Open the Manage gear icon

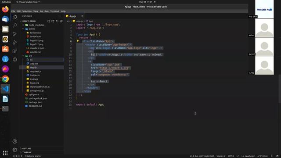click(15, 150)
